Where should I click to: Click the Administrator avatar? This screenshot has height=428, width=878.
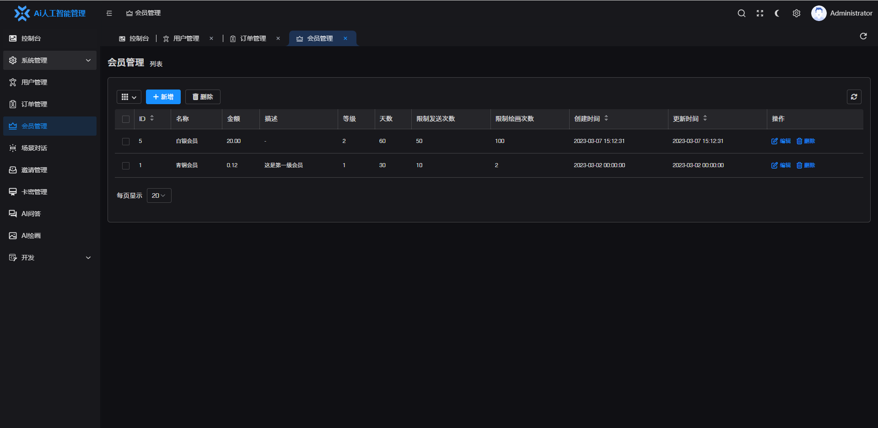819,13
